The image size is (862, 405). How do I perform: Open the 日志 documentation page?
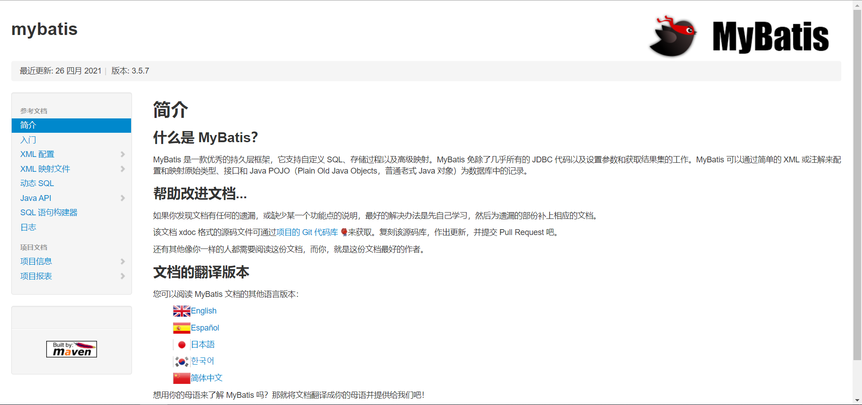pos(28,227)
